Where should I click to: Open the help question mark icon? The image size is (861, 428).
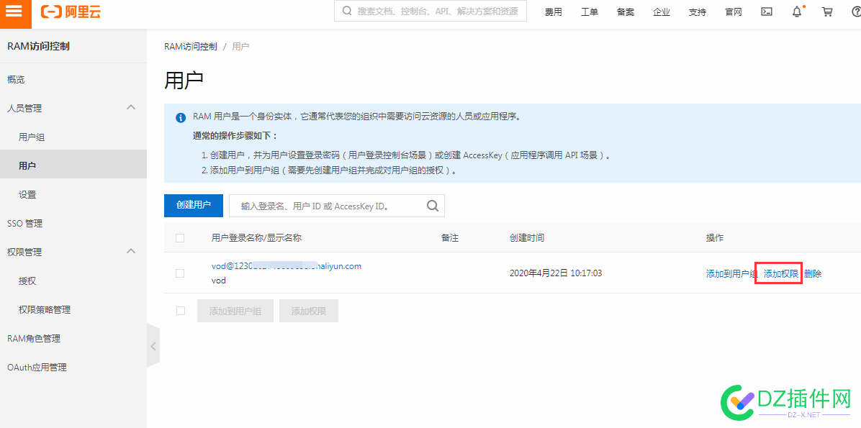[x=855, y=12]
